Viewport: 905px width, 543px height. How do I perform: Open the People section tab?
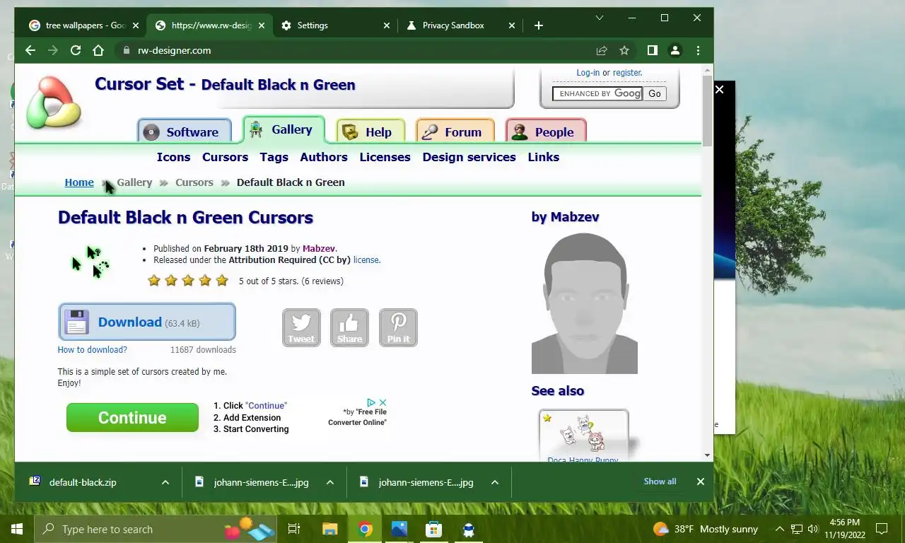546,131
